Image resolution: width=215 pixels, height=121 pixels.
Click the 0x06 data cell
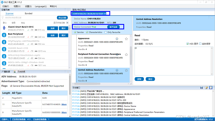point(55,98)
